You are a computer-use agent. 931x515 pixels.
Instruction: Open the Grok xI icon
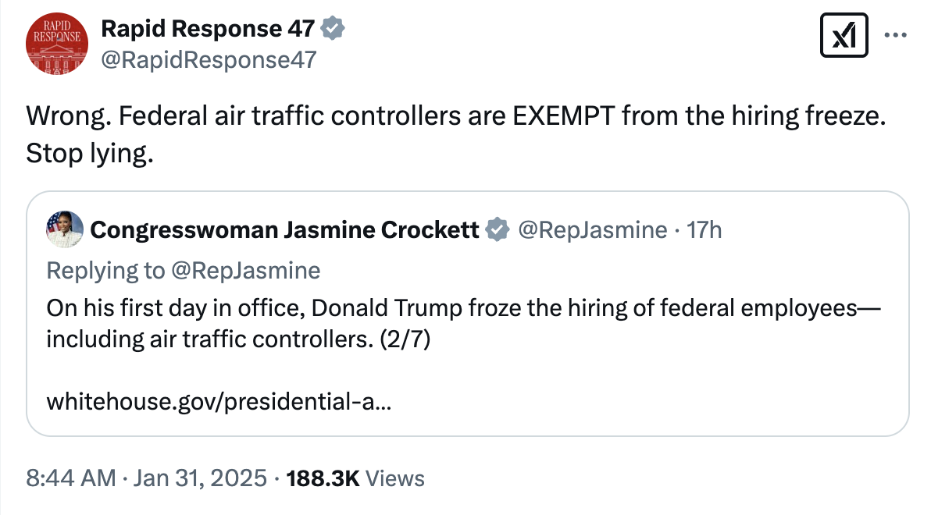pyautogui.click(x=844, y=37)
